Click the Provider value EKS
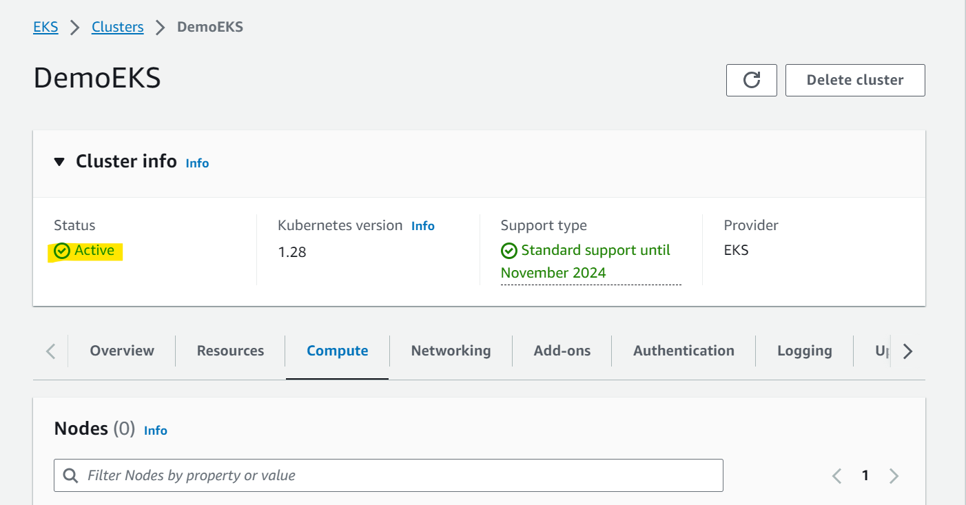This screenshot has width=966, height=505. click(x=737, y=251)
